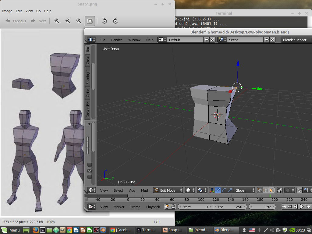Open 3D viewport Select menu
Viewport: 312px width, 234px height.
(118, 190)
